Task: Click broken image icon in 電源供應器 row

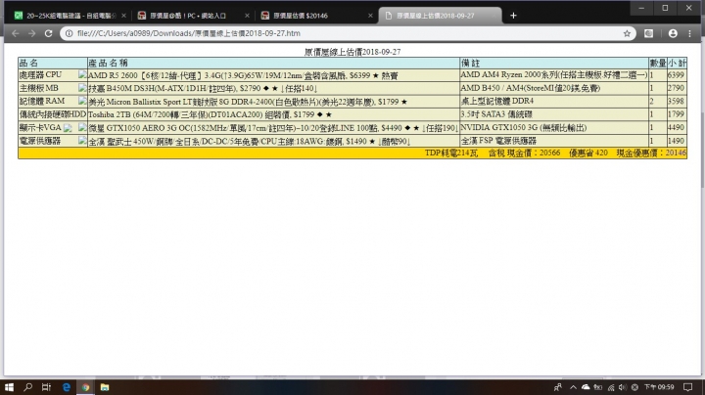Action: pos(82,141)
